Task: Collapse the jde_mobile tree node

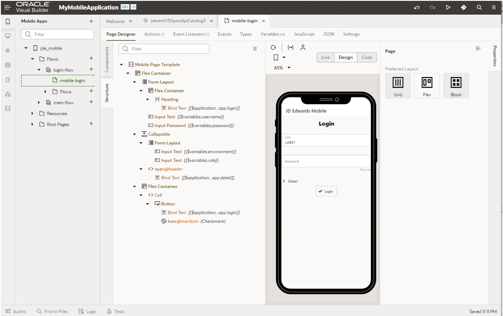Action: click(x=26, y=48)
